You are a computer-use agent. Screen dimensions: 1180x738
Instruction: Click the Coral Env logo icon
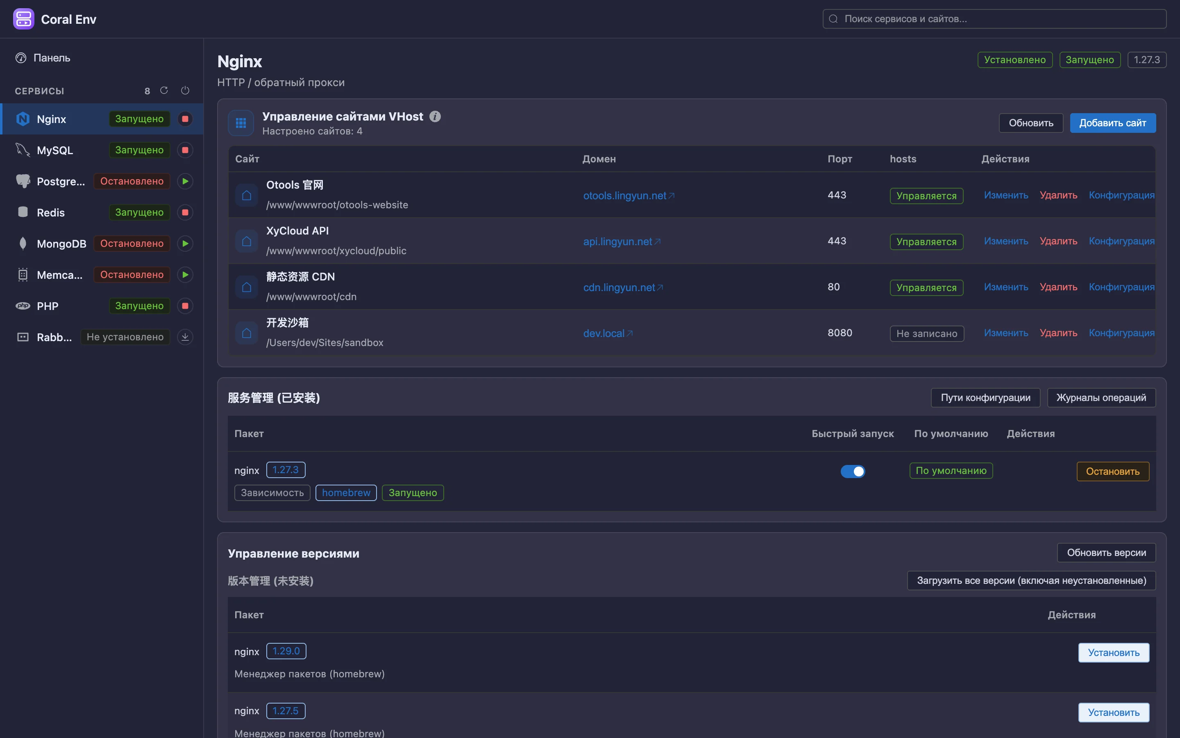23,19
